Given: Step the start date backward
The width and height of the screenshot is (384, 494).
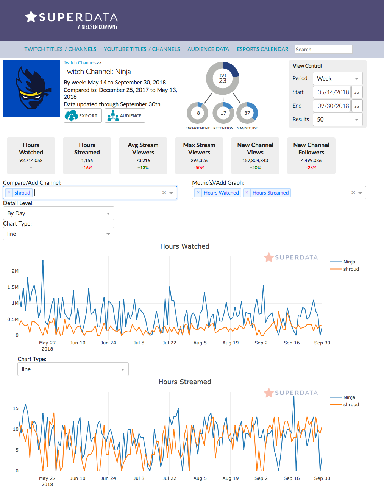Looking at the screenshot, I should [x=357, y=92].
